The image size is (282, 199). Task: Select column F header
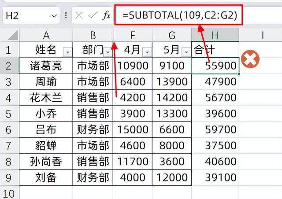(133, 35)
